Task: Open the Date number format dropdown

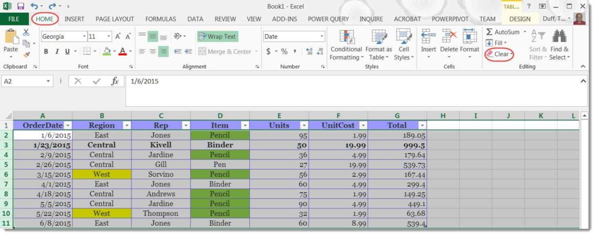Action: [x=322, y=37]
